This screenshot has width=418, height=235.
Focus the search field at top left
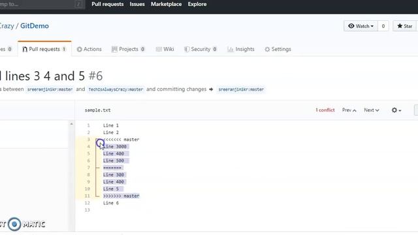(x=42, y=5)
